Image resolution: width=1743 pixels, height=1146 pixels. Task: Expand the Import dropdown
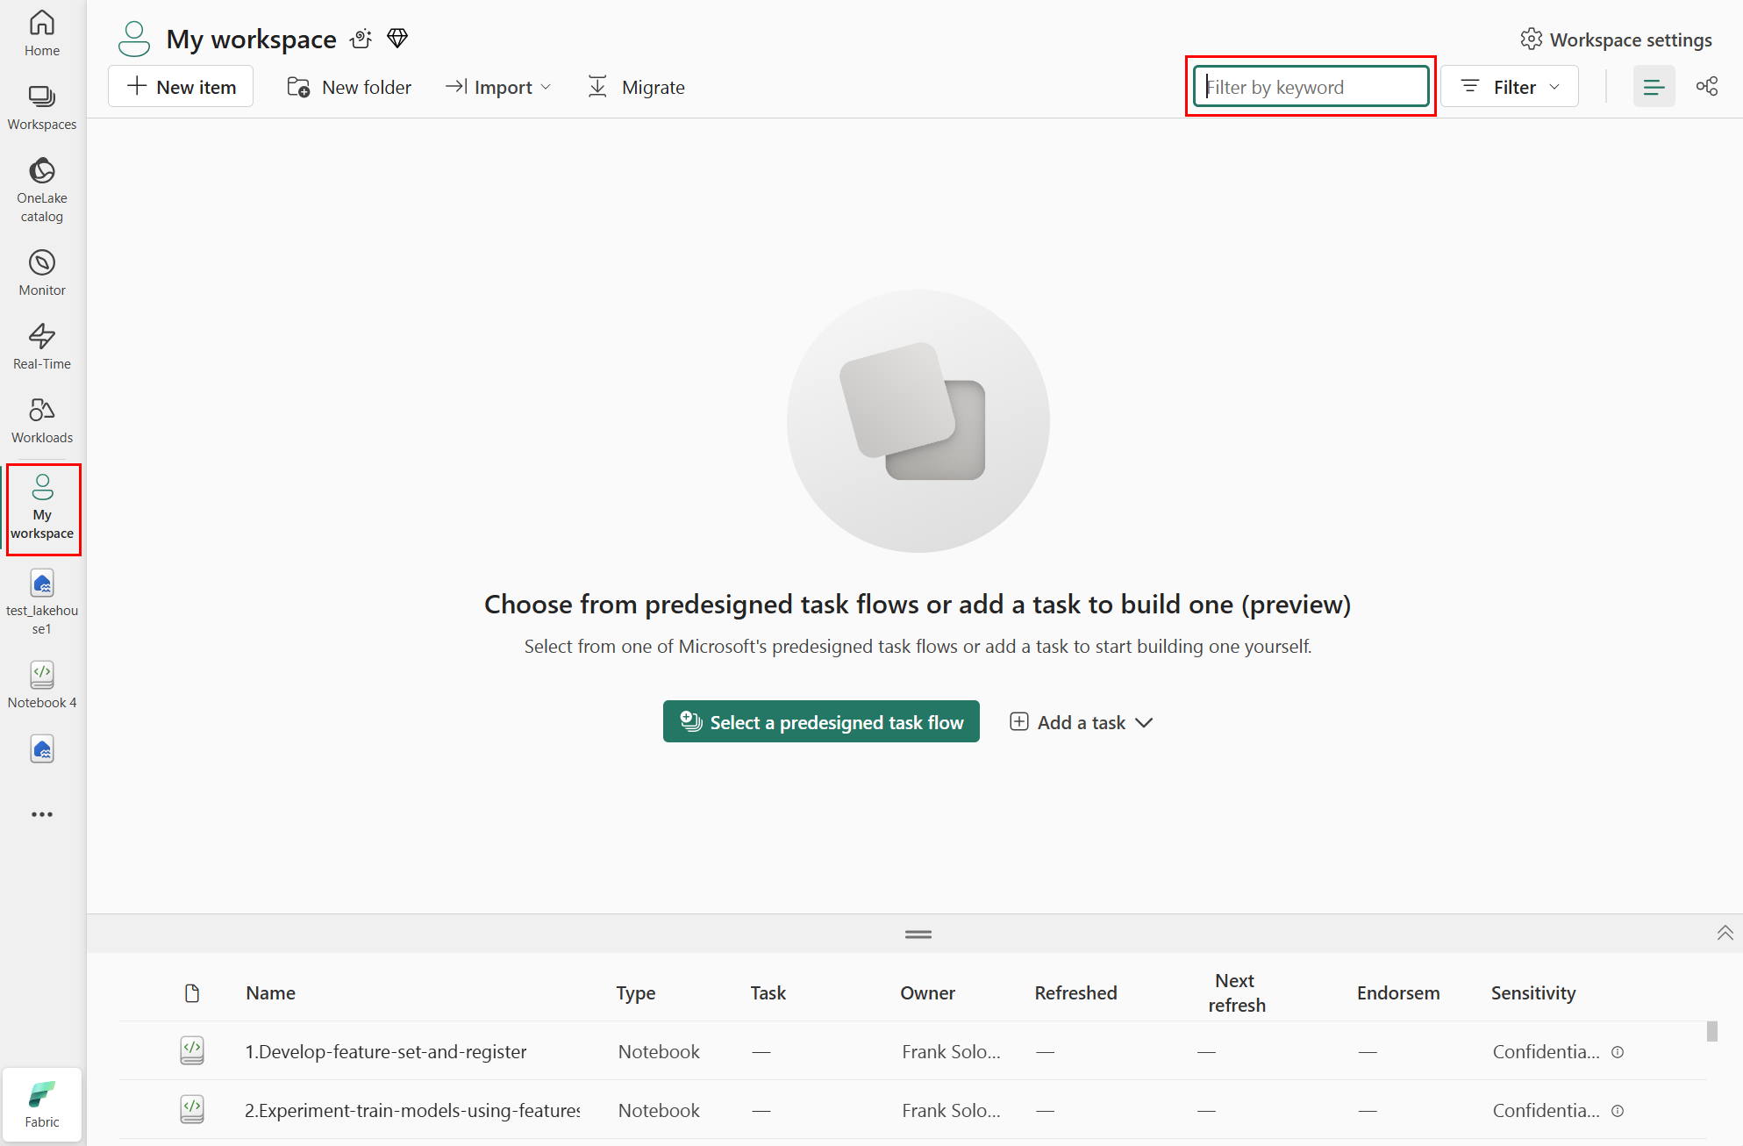pos(498,87)
